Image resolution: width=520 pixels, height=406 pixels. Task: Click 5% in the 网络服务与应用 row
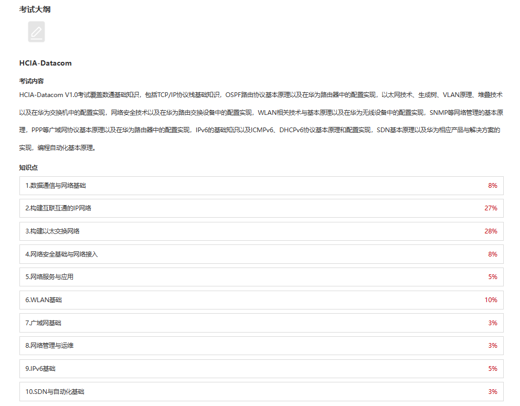click(x=493, y=277)
